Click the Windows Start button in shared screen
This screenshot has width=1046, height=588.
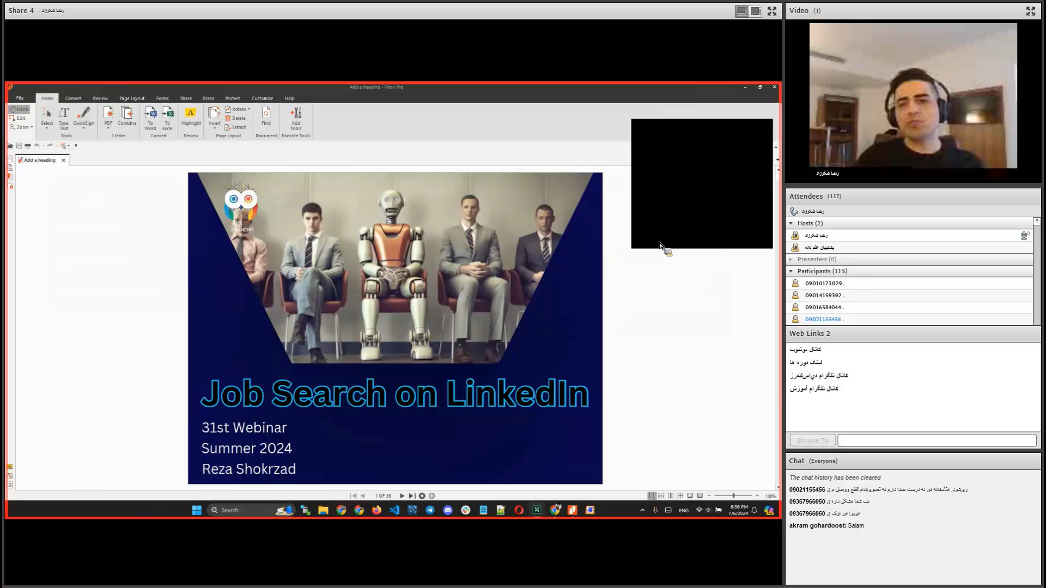[x=197, y=510]
